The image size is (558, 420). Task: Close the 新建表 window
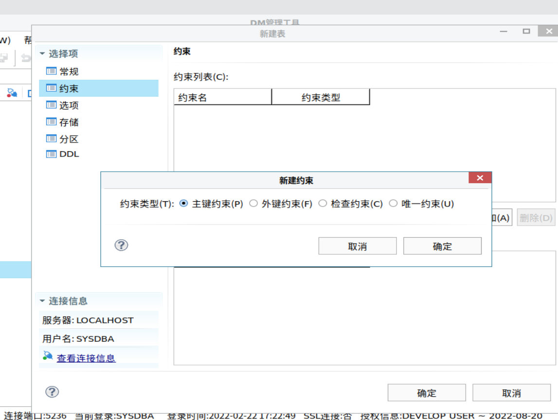coord(549,31)
